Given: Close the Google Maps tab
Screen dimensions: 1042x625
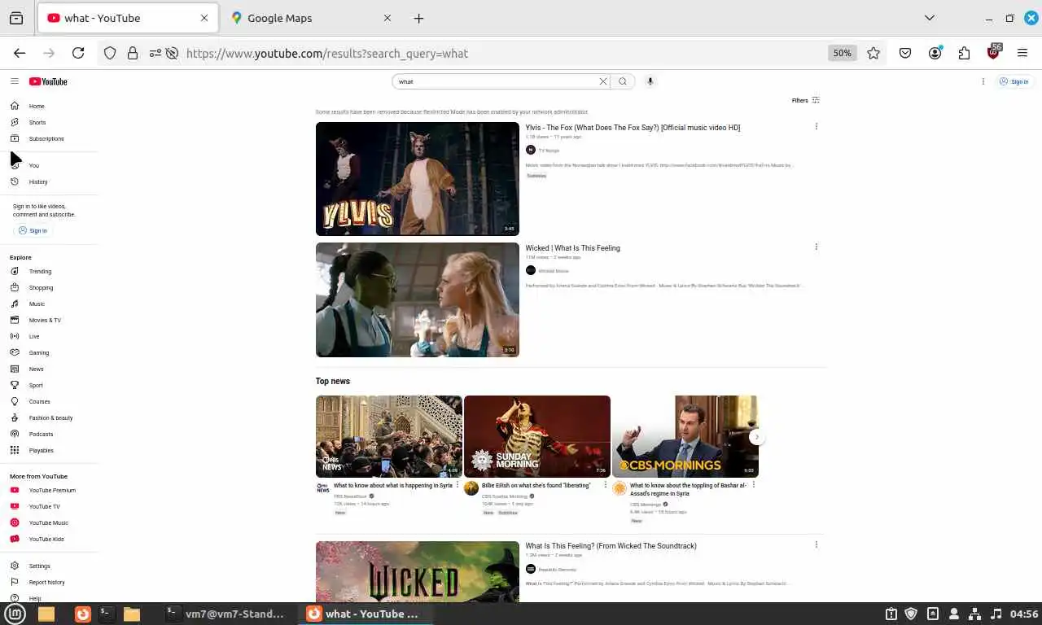Looking at the screenshot, I should tap(387, 18).
